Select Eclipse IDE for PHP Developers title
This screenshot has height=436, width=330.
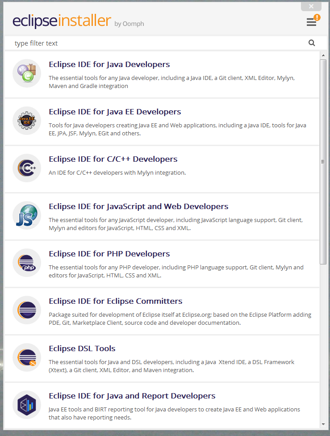(109, 254)
